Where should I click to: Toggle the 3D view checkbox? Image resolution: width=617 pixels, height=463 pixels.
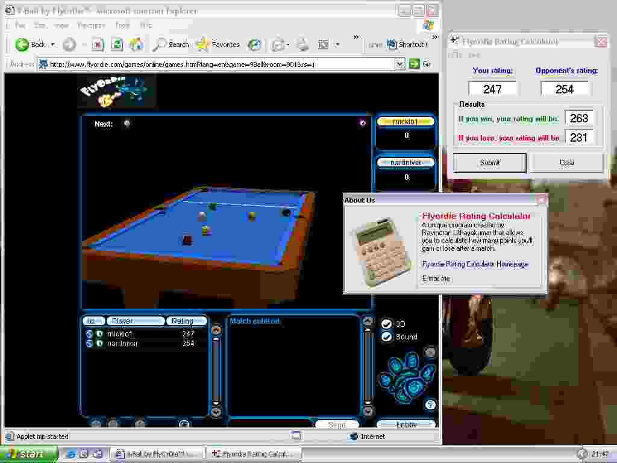click(386, 324)
